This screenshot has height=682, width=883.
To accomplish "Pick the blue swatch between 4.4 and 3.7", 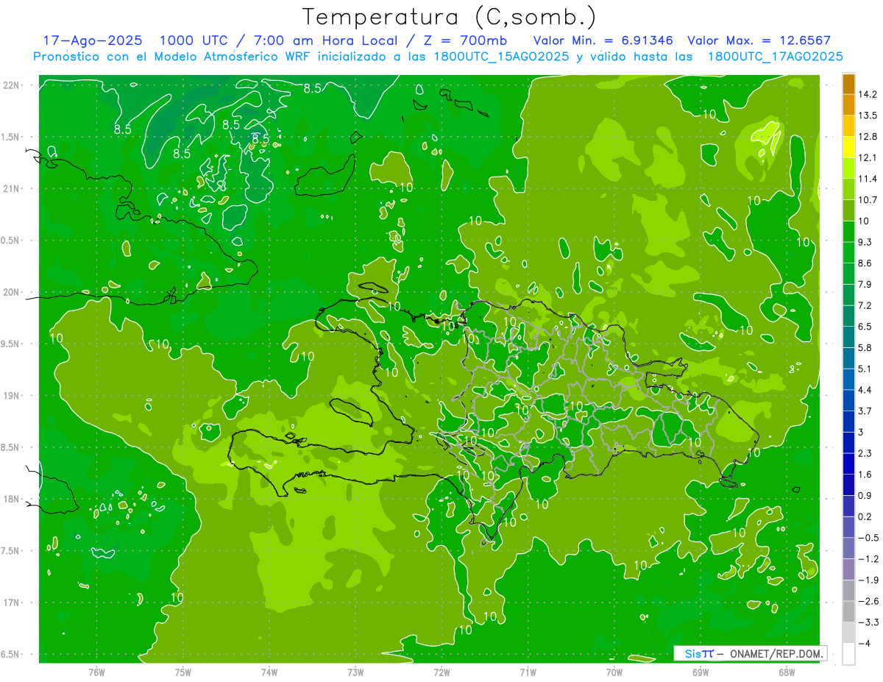I will [x=848, y=401].
